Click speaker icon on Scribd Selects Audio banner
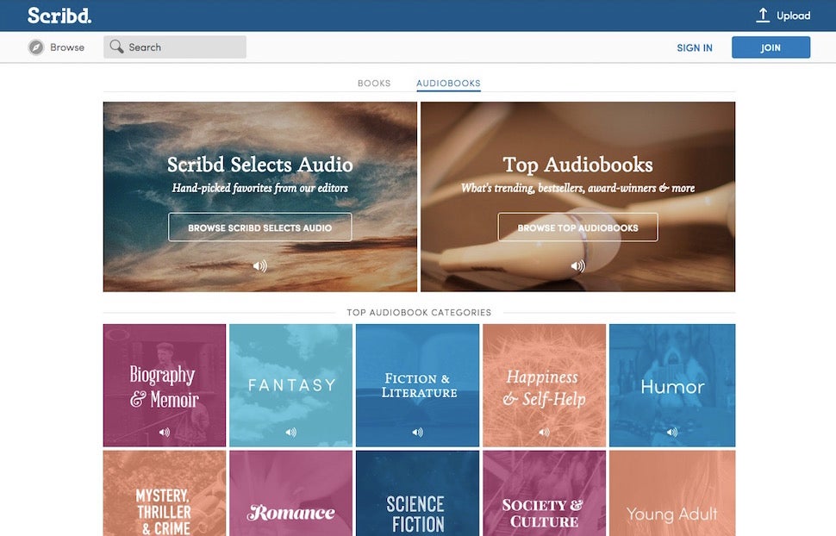 (259, 265)
